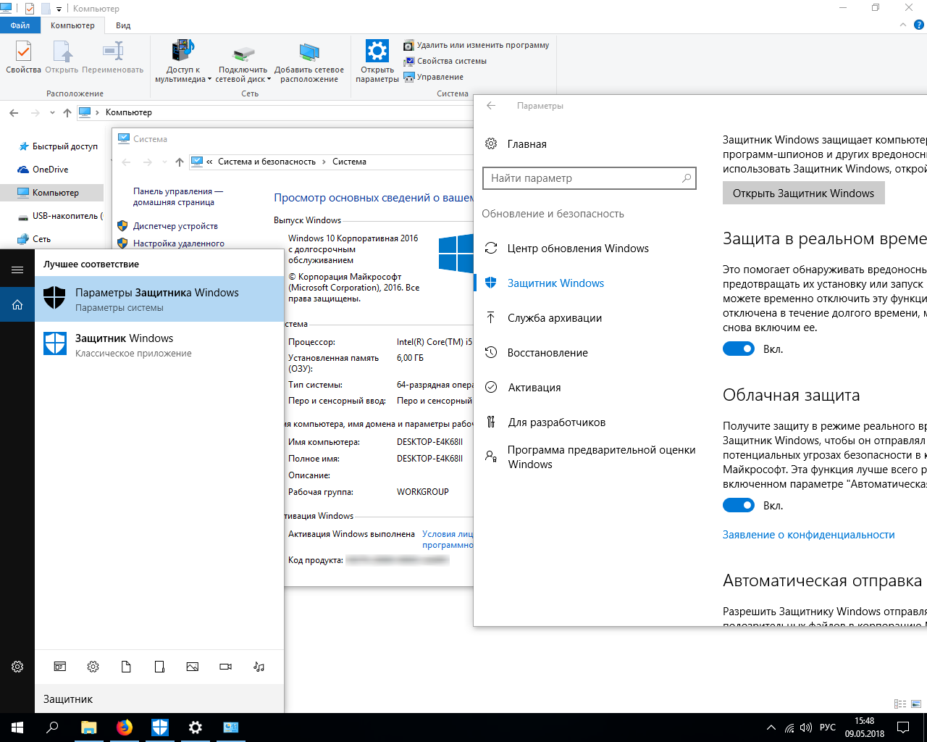Click РУС language indicator in tray
Viewport: 927px width, 742px height.
coord(828,728)
